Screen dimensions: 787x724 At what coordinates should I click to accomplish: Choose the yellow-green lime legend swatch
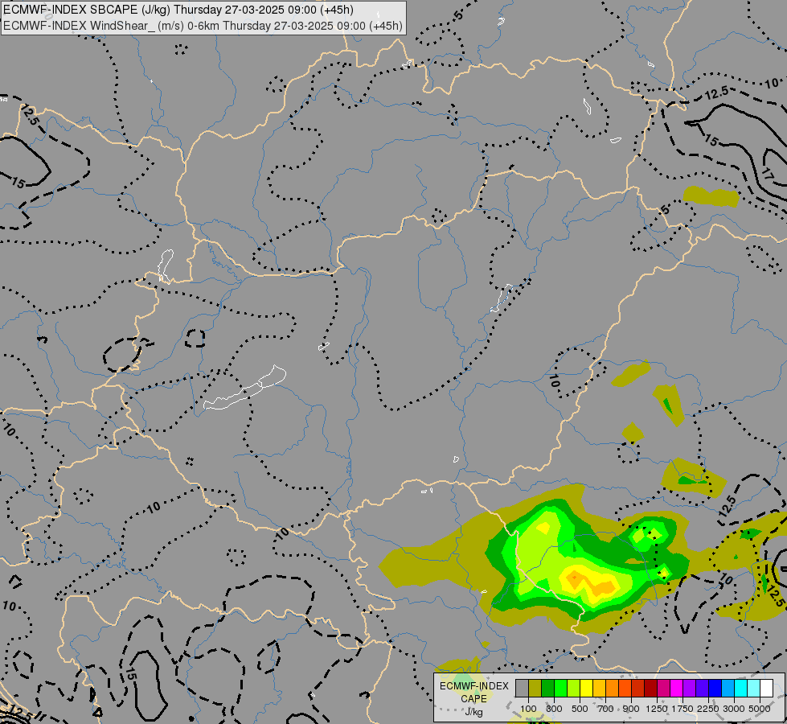coord(573,689)
